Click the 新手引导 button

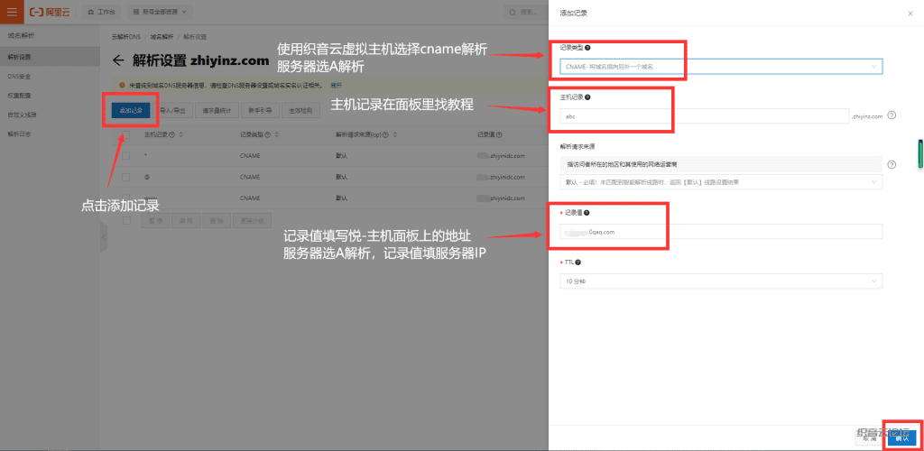click(260, 110)
